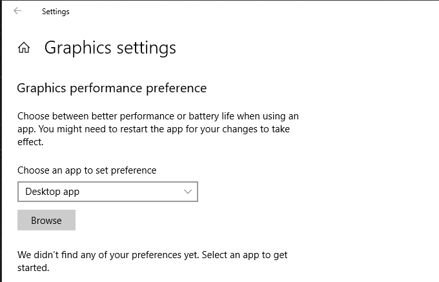The width and height of the screenshot is (439, 282).
Task: Open the app type combo box
Action: pos(107,192)
